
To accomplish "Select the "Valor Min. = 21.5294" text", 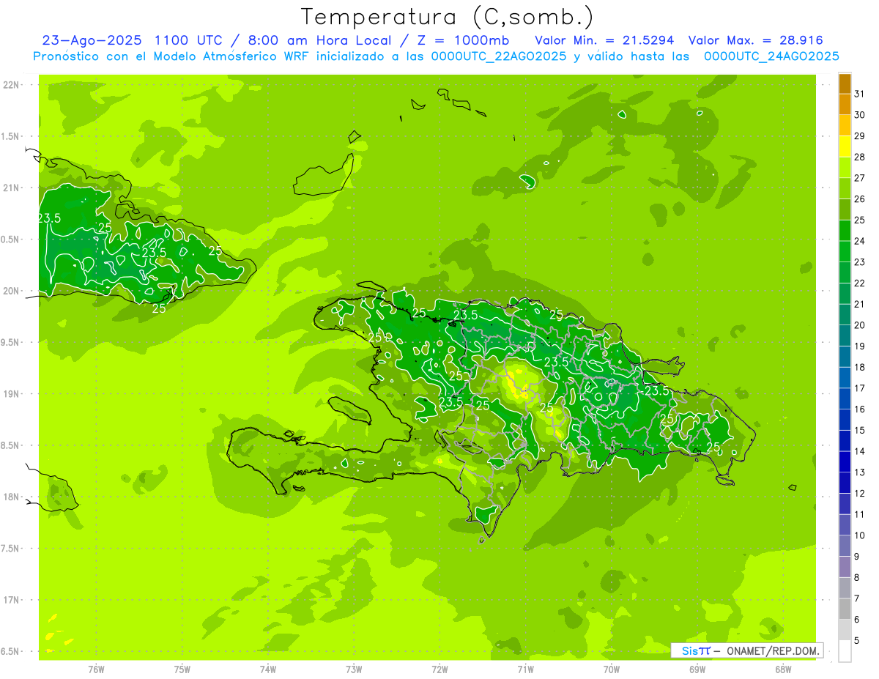I will pos(604,40).
